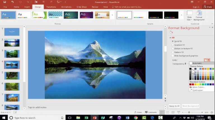Screen dimensions: 215x120
Task: Switch to Slide Sorter view icon
Action: point(167,112)
